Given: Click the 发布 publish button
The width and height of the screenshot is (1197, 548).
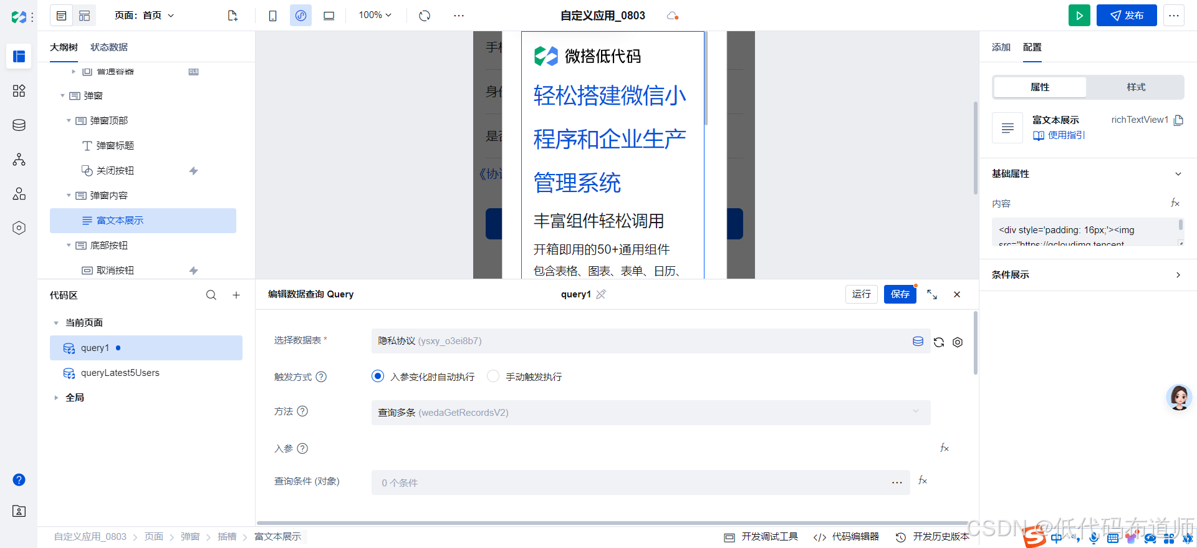Looking at the screenshot, I should 1127,16.
